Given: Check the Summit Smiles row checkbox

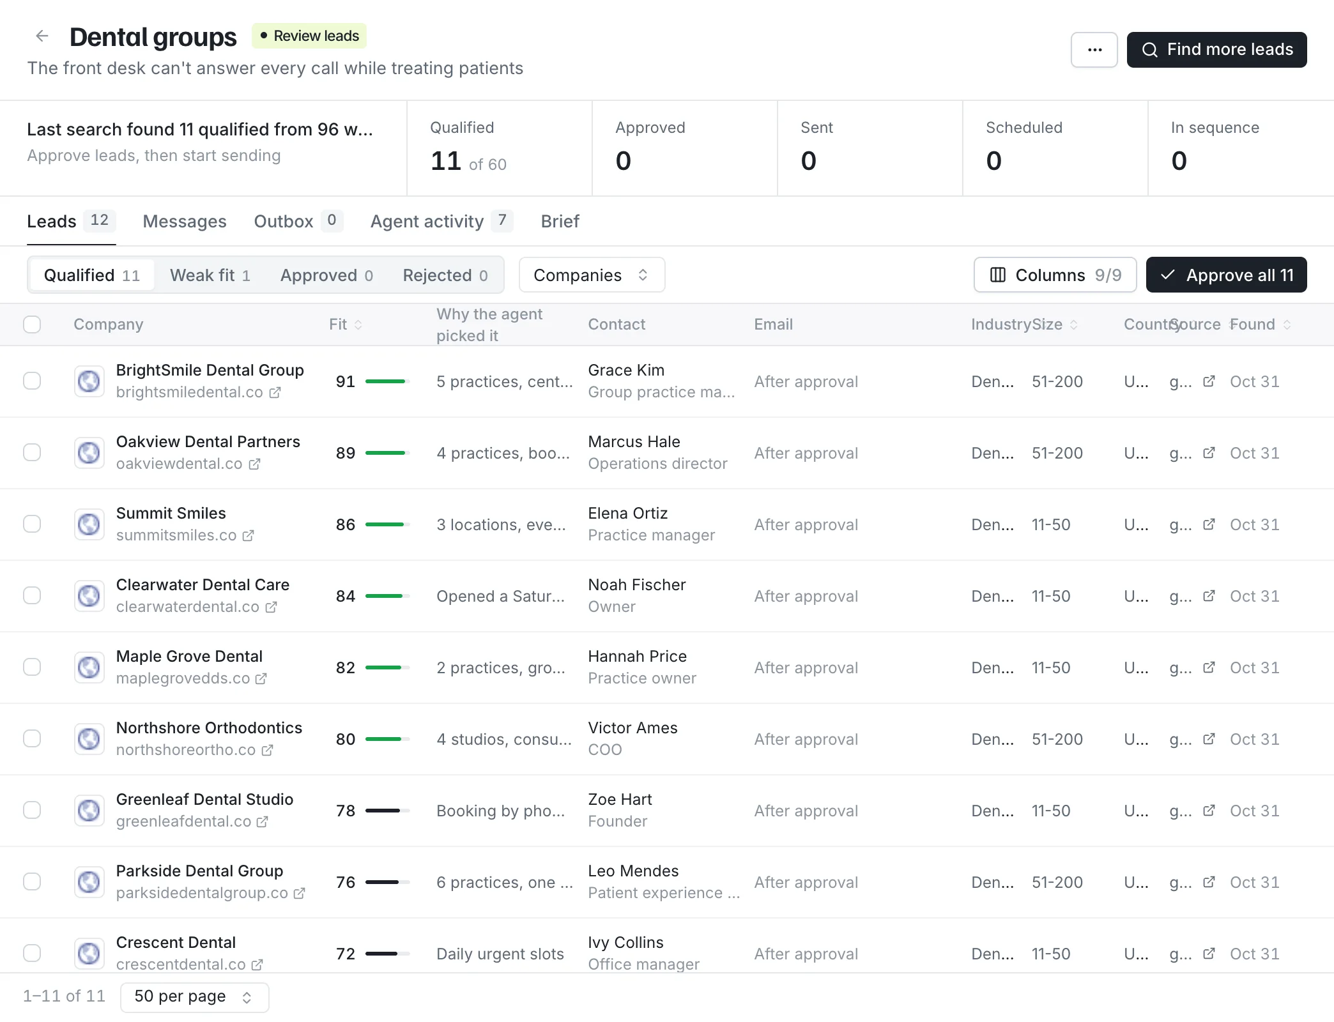Looking at the screenshot, I should 32,524.
